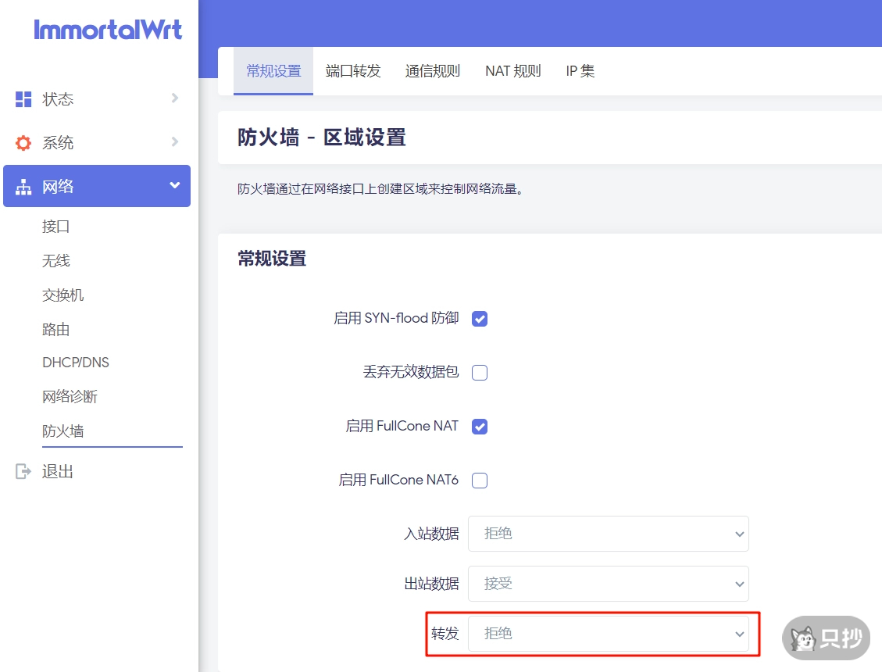Open the 出站数据 dropdown
Viewport: 882px width, 672px height.
click(x=608, y=583)
